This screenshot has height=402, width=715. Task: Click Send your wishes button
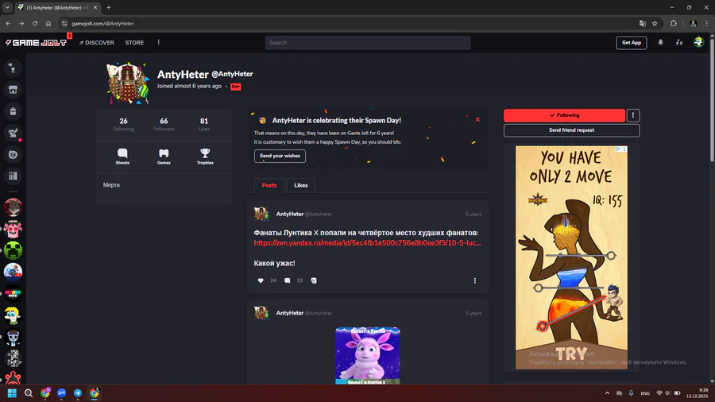tap(280, 156)
